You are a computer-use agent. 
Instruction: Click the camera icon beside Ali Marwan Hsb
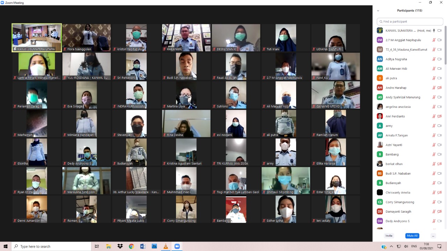coord(440,69)
